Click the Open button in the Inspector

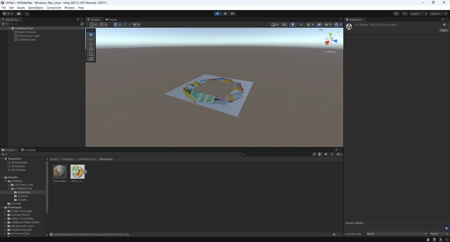coord(443,30)
